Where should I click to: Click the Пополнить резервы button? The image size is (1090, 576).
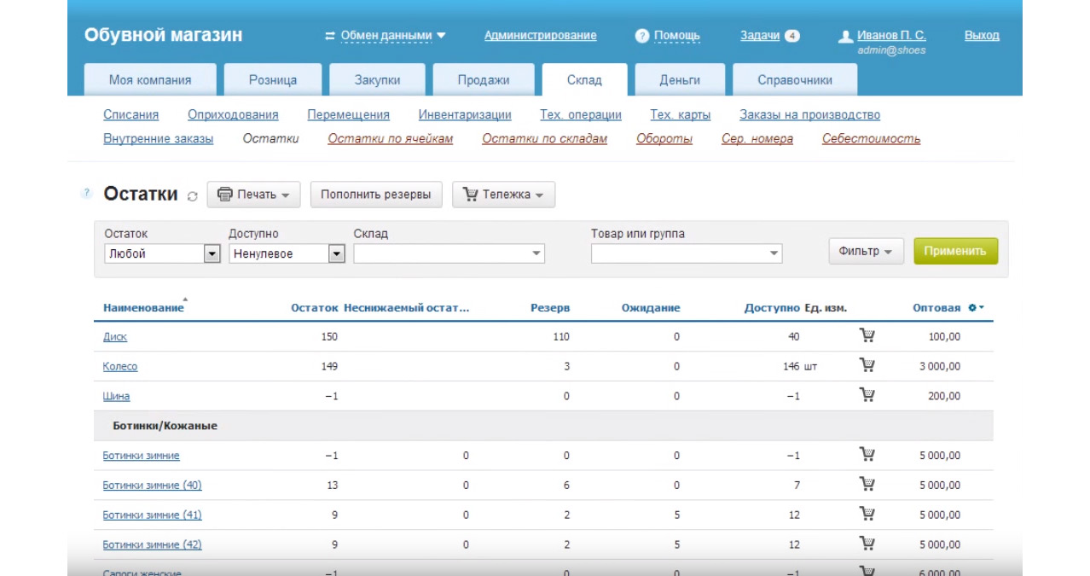375,195
